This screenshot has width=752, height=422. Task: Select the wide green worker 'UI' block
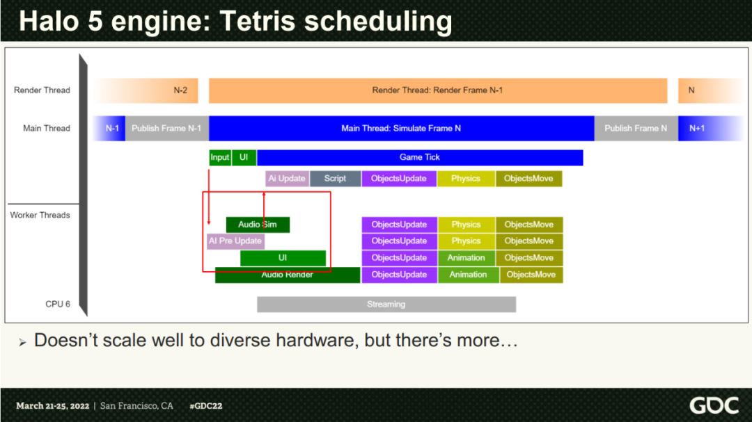283,258
